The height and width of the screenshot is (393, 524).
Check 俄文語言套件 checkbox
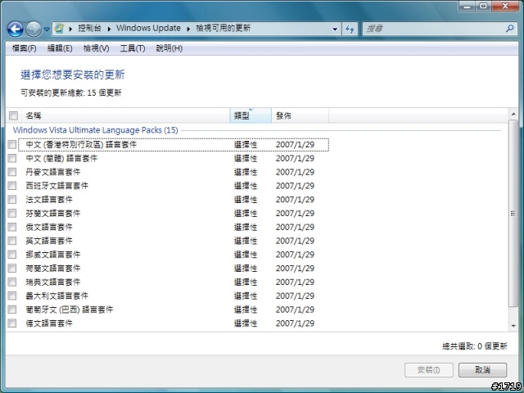[12, 228]
